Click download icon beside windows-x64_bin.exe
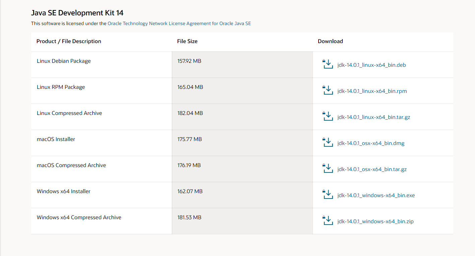The image size is (475, 256). [x=328, y=195]
